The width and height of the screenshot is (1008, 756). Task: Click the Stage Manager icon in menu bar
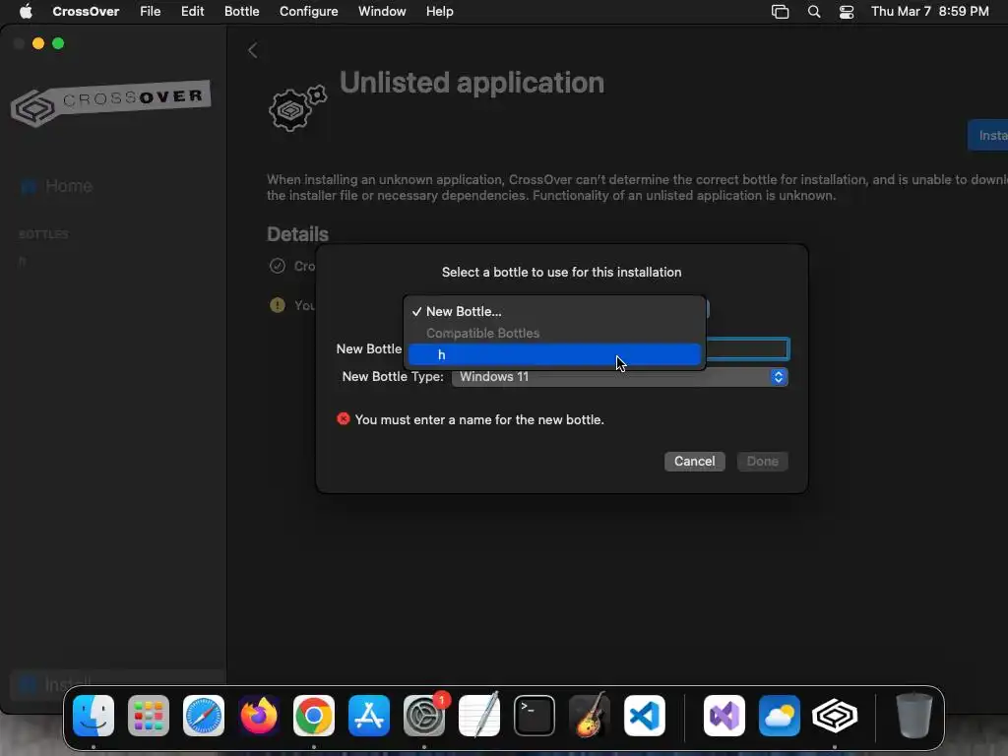pos(780,12)
